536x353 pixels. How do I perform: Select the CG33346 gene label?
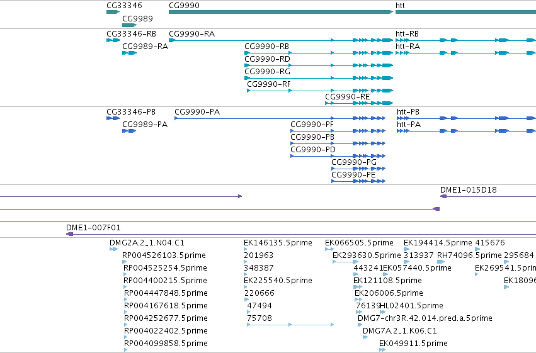[x=124, y=6]
